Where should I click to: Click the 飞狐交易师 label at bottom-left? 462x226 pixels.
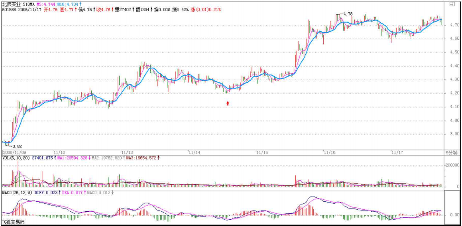click(13, 222)
